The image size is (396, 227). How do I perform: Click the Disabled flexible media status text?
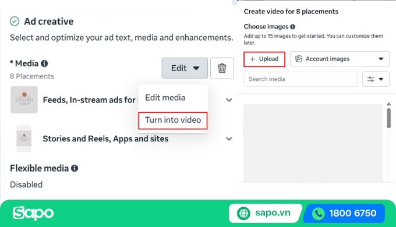[x=26, y=185]
